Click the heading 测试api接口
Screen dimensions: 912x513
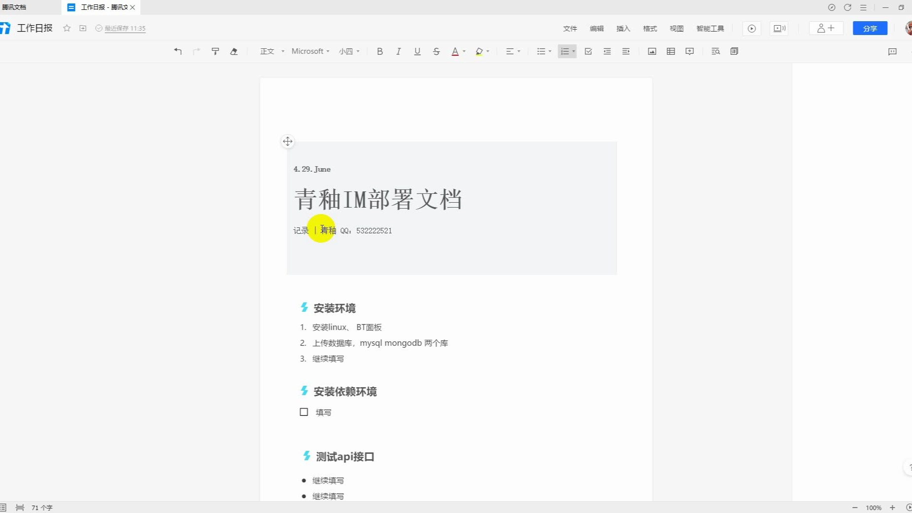[x=345, y=457]
